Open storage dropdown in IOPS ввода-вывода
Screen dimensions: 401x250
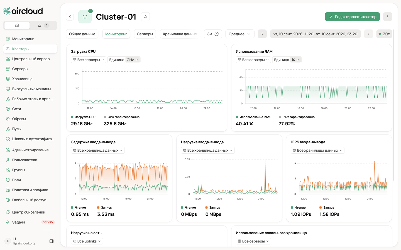coord(317,150)
